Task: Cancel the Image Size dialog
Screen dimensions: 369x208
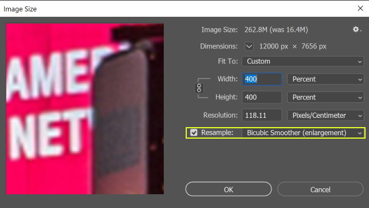Action: [321, 189]
